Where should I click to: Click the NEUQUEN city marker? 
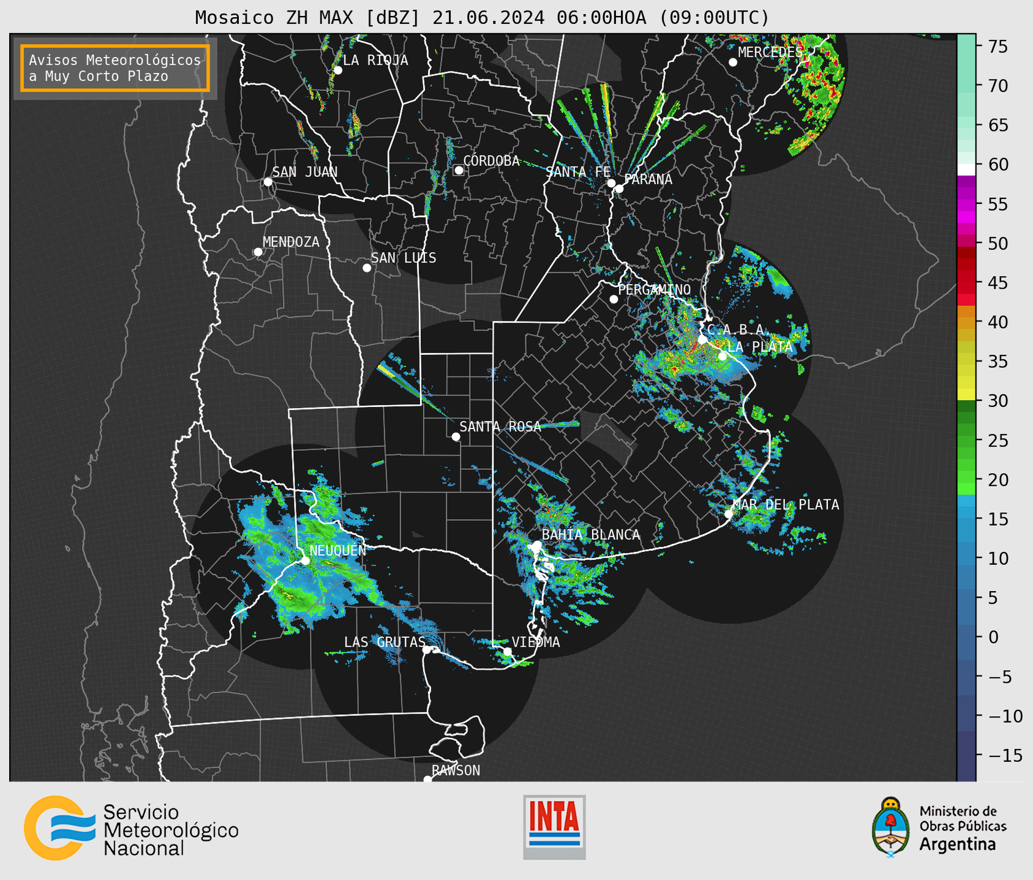coord(305,561)
